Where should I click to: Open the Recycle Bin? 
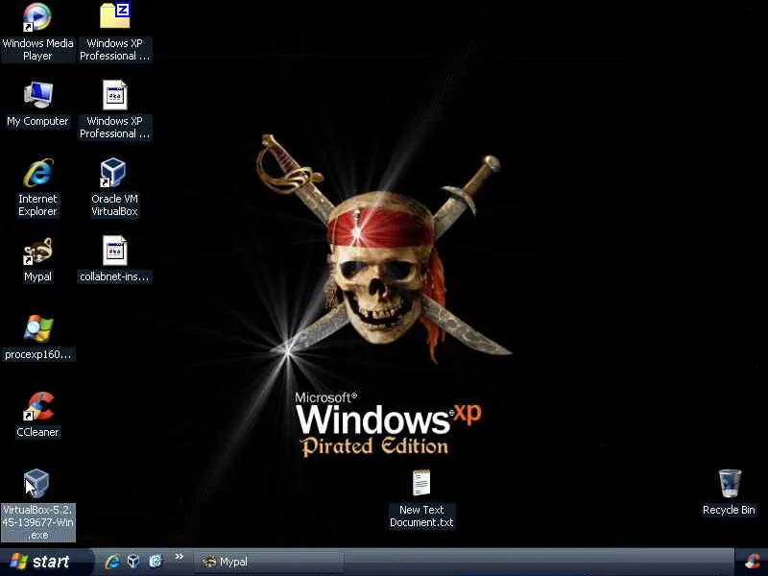point(729,492)
